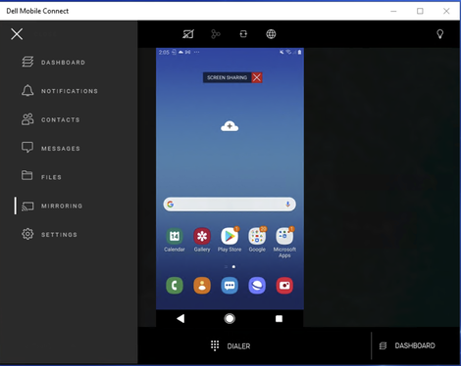Screen dimensions: 461x366
Task: Tap the red Camera app in the dock
Action: (x=284, y=286)
